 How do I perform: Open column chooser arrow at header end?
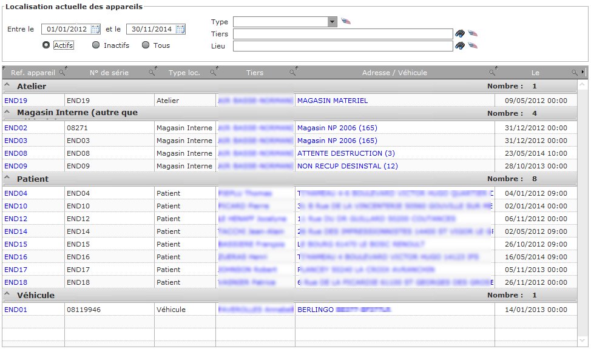(583, 71)
